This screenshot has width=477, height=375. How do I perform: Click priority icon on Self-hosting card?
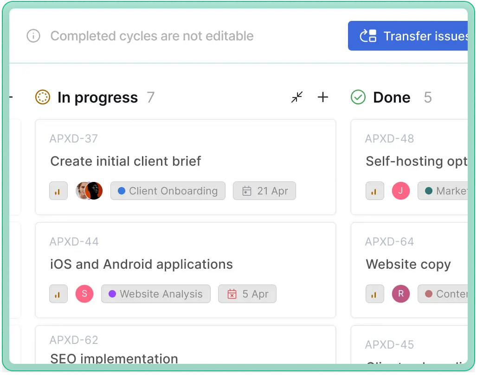pyautogui.click(x=374, y=191)
